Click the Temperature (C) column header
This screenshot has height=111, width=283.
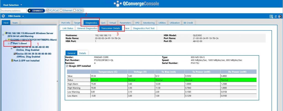pos(109,72)
